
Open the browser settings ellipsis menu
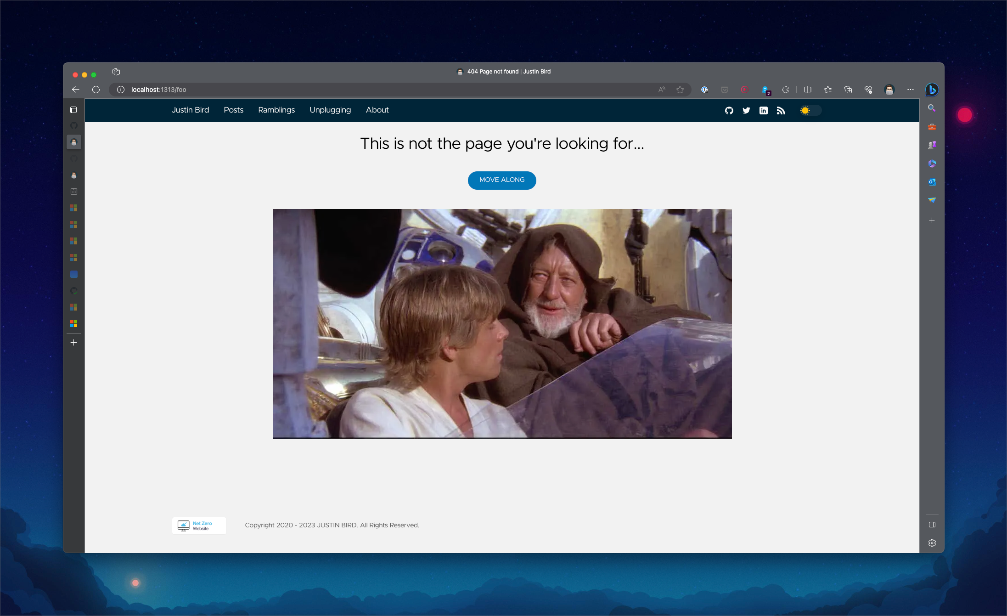[x=910, y=90]
